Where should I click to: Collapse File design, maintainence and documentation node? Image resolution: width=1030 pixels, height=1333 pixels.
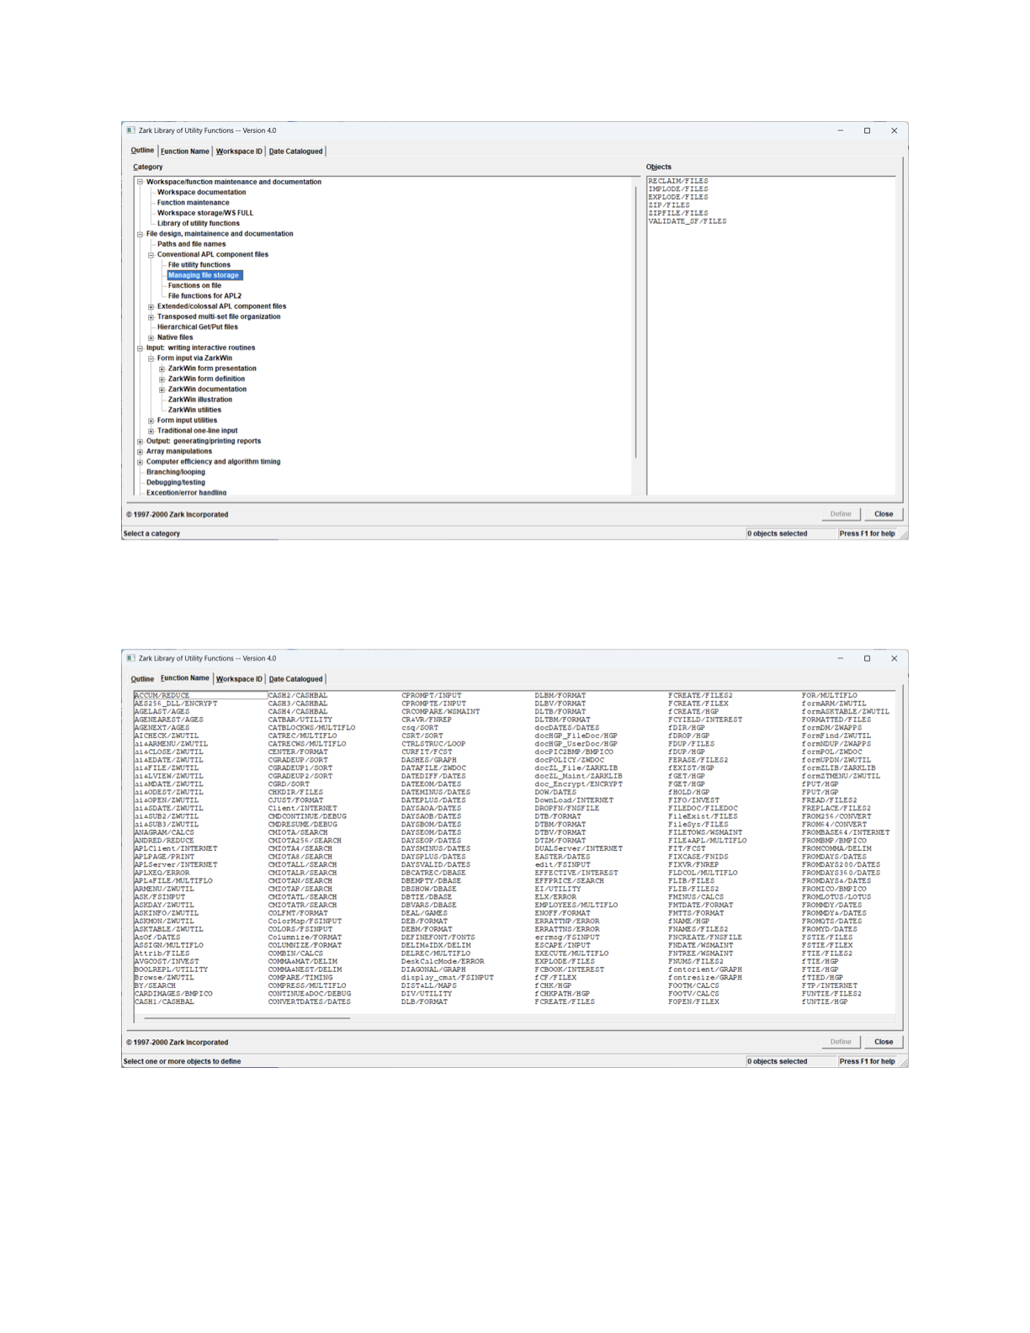click(x=140, y=234)
